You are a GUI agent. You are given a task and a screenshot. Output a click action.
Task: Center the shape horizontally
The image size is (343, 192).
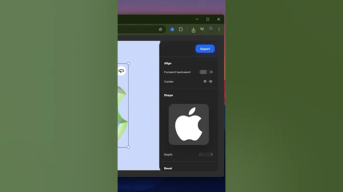coord(205,81)
